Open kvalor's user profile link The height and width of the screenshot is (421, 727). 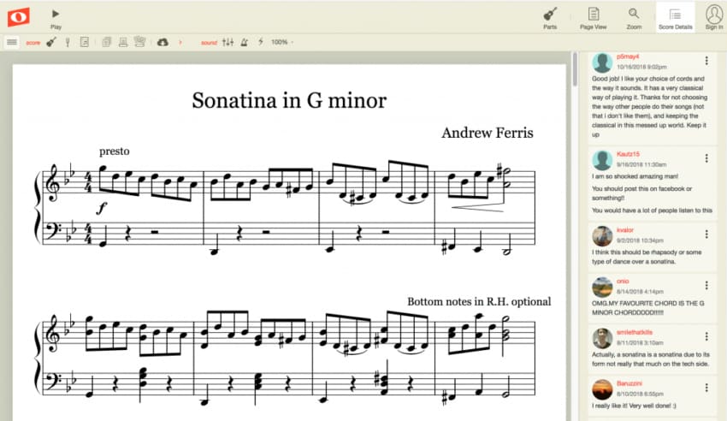[x=625, y=230]
